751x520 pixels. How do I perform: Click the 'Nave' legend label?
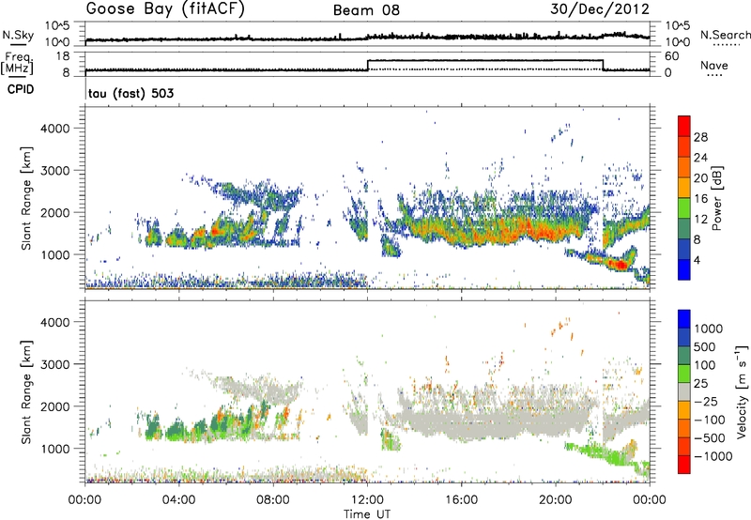point(714,66)
